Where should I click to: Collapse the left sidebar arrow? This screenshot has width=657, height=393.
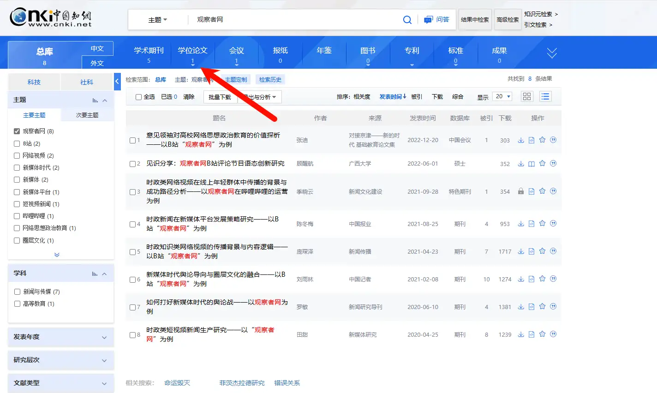[x=117, y=81]
